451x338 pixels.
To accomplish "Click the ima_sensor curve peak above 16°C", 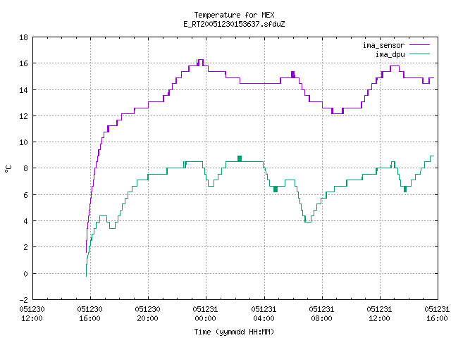I will [200, 60].
